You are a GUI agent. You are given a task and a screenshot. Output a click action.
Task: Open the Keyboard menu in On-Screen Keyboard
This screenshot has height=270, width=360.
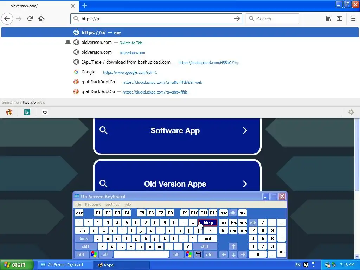(93, 204)
